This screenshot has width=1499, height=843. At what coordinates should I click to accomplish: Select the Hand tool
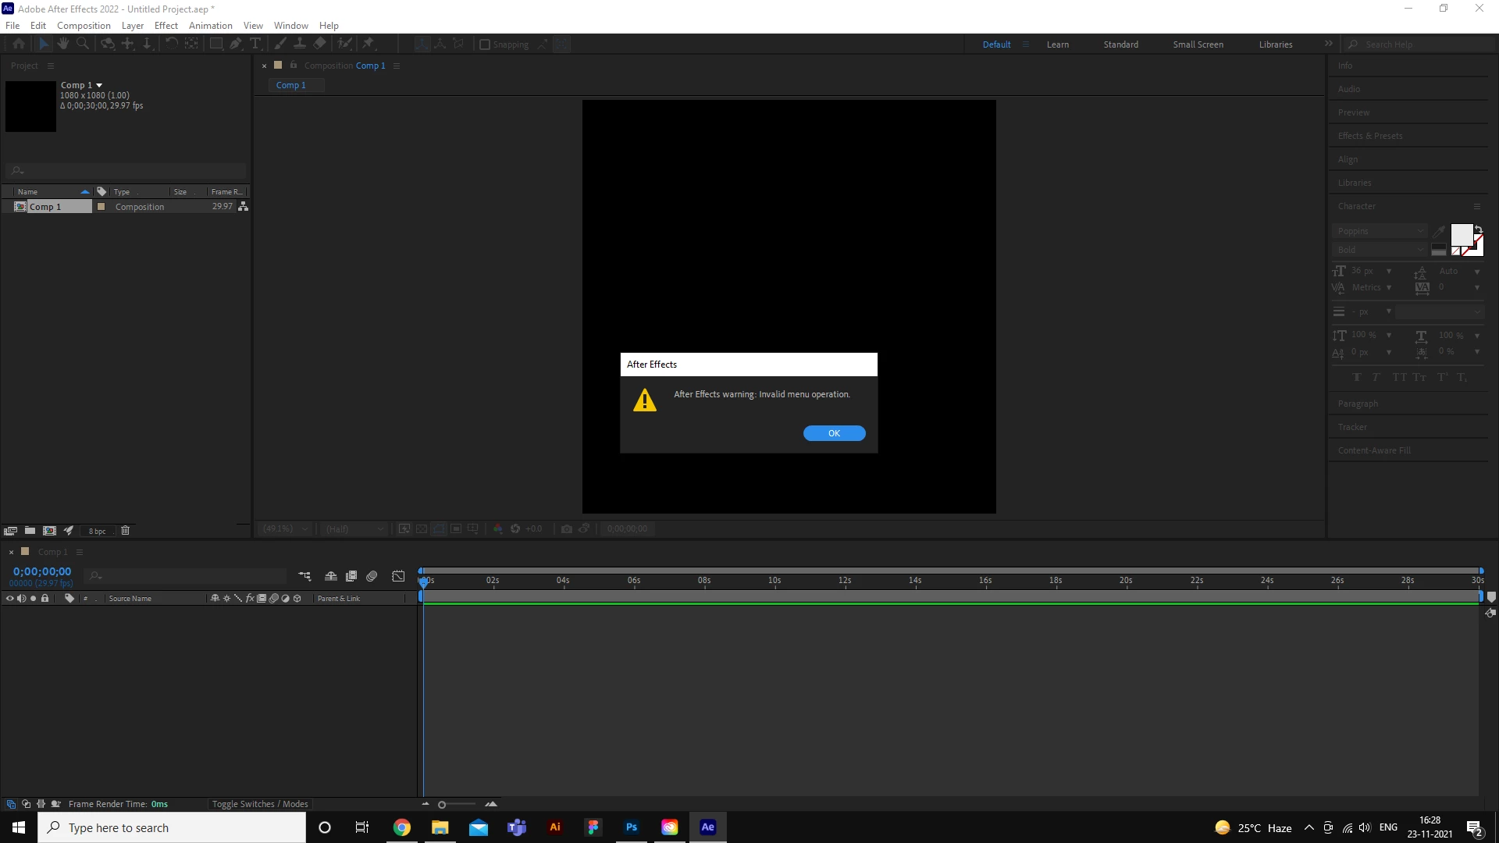(63, 44)
